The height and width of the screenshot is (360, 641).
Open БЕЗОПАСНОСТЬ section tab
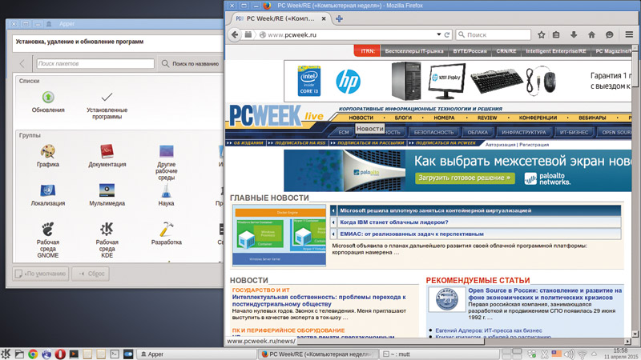pyautogui.click(x=433, y=132)
